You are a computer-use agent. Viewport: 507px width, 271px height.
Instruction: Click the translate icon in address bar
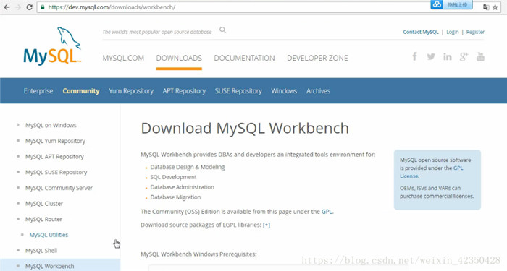(486, 7)
